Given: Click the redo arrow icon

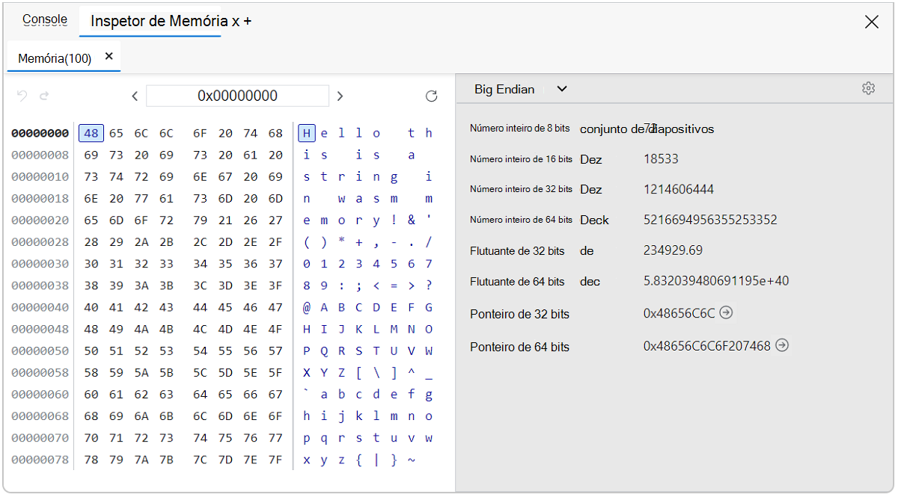Looking at the screenshot, I should (44, 96).
